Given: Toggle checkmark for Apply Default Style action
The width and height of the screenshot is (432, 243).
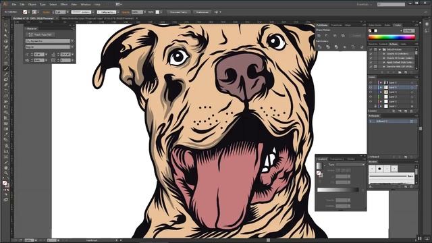Looking at the screenshot, I should click(371, 63).
